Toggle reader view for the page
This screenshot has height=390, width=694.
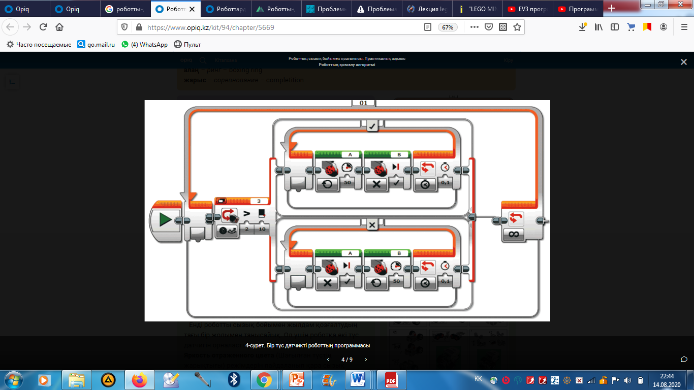click(x=428, y=27)
